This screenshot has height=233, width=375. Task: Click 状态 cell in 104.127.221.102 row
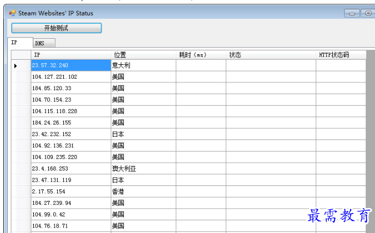point(271,77)
